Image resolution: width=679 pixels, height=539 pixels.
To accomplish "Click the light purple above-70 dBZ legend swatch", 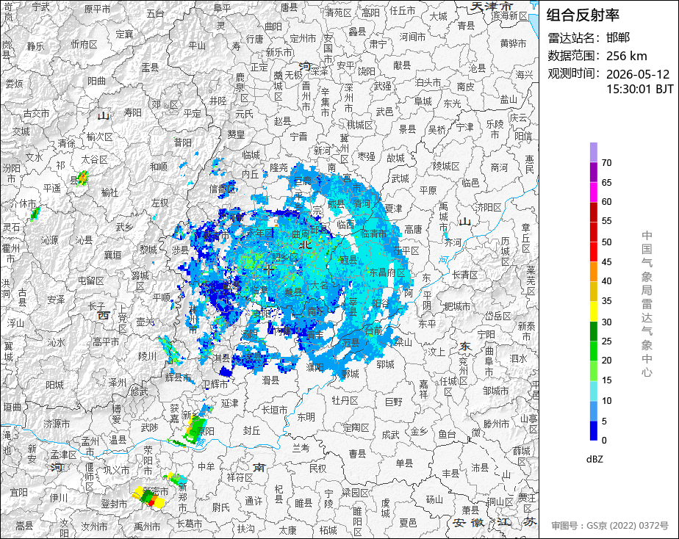I will click(593, 152).
